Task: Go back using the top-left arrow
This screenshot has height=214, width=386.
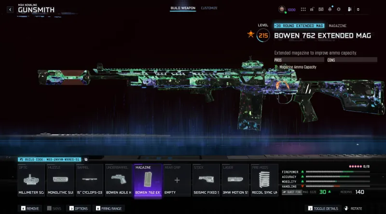Action: click(x=10, y=10)
